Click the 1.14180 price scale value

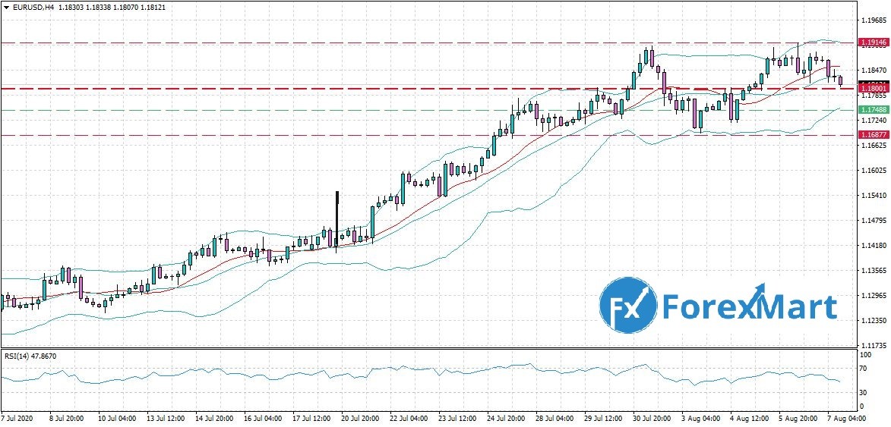pos(871,246)
